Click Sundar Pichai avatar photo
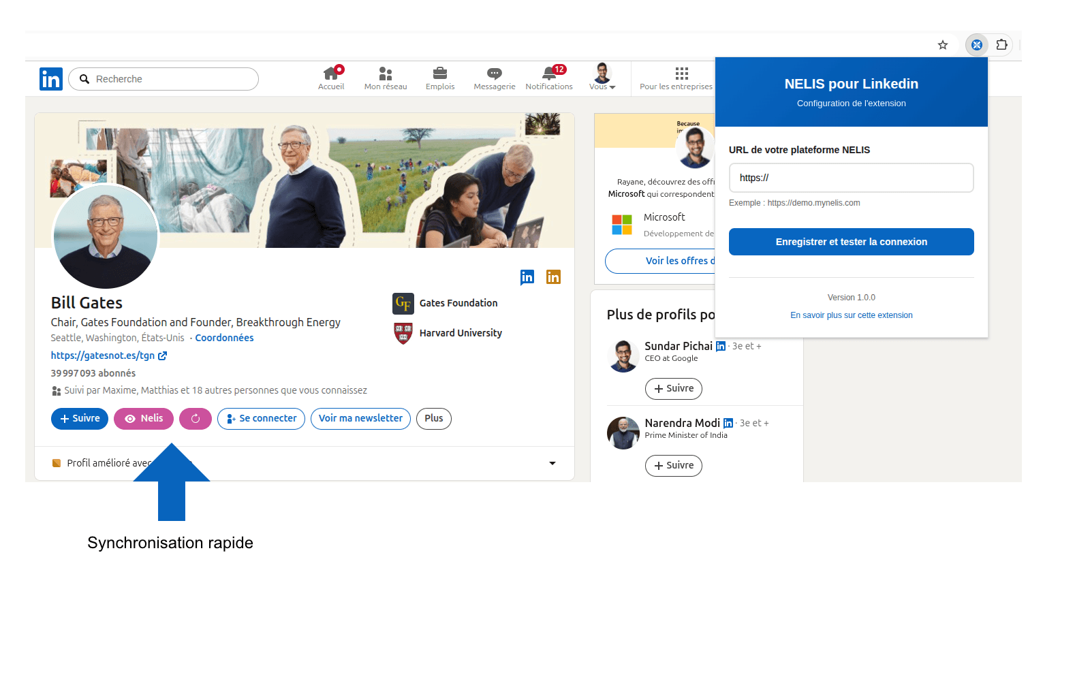Image resolution: width=1090 pixels, height=681 pixels. [623, 356]
